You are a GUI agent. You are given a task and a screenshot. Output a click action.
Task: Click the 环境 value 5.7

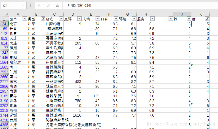127,43
